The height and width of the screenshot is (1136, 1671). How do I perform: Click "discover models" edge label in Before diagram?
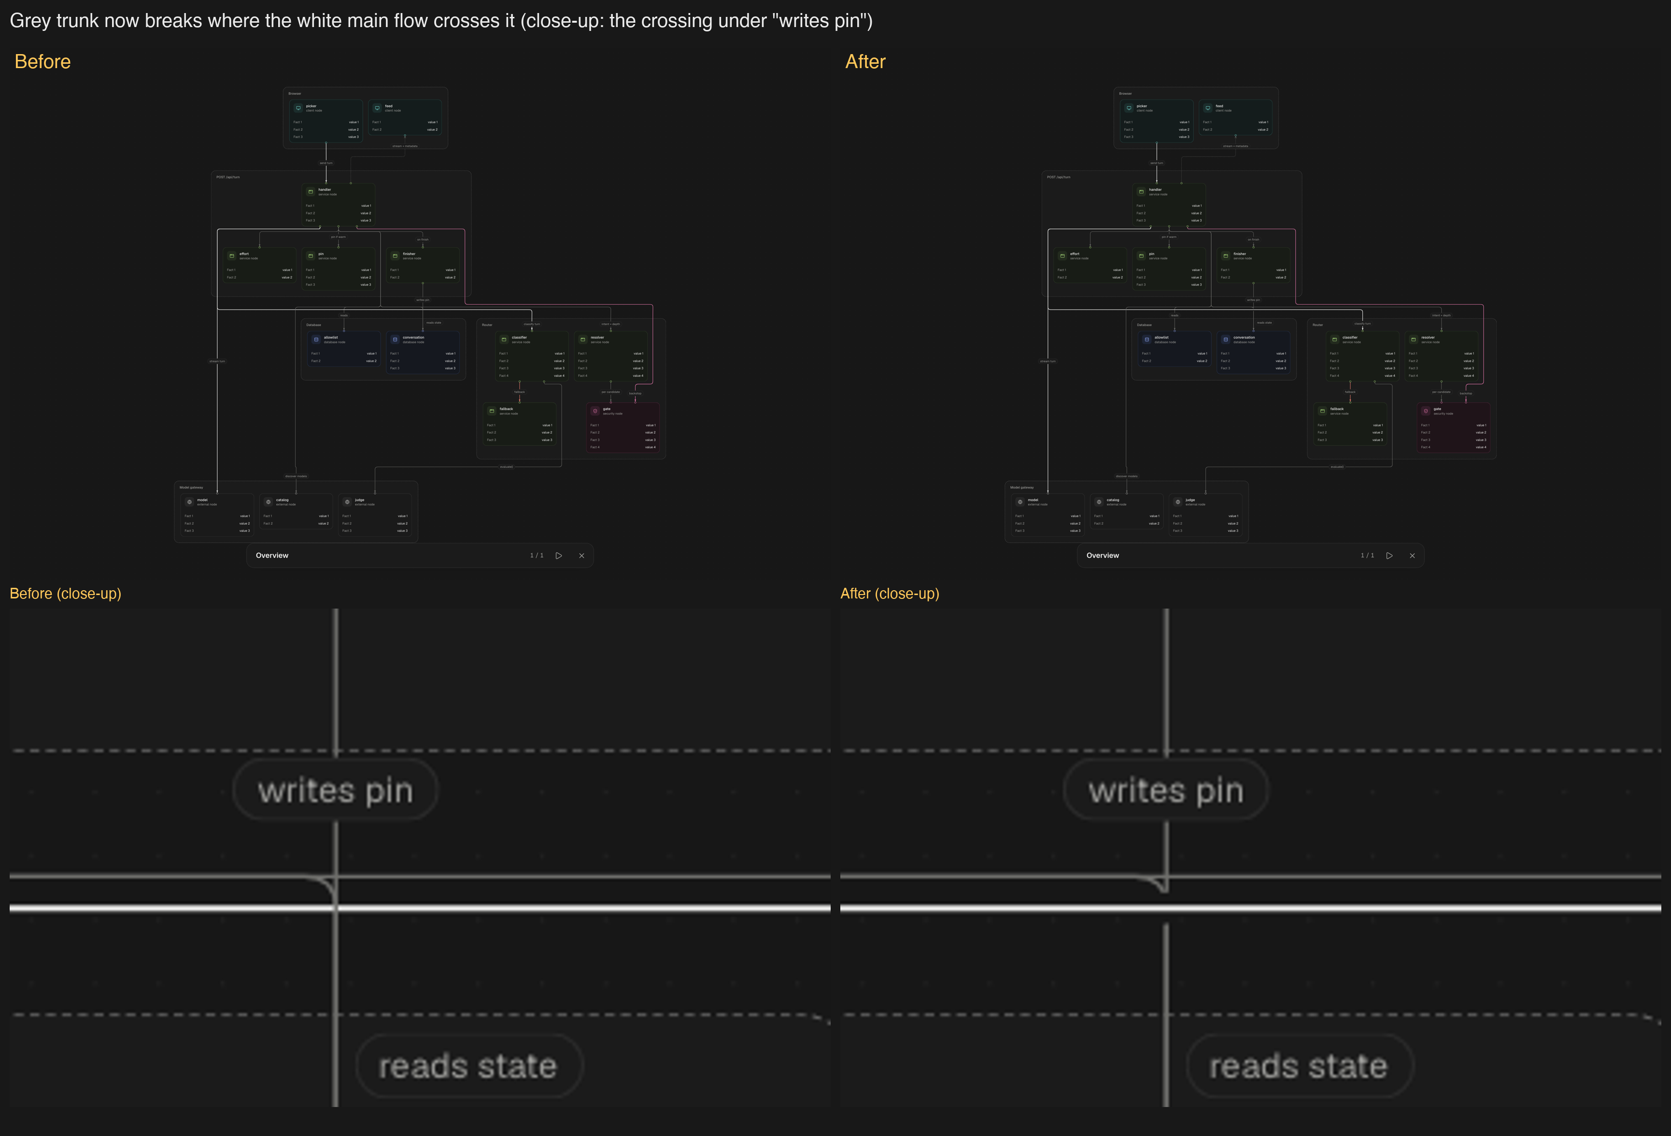pyautogui.click(x=296, y=476)
